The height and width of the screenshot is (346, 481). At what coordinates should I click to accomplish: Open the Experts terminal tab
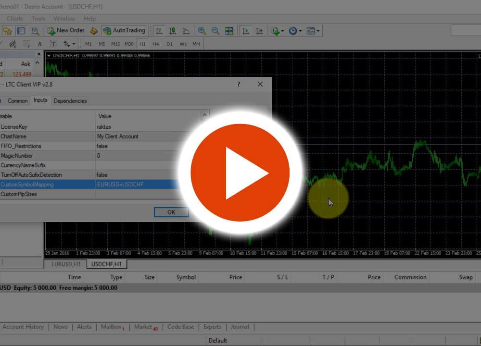tap(212, 327)
